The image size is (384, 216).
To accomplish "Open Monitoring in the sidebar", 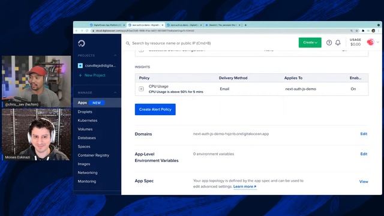I will point(86,181).
